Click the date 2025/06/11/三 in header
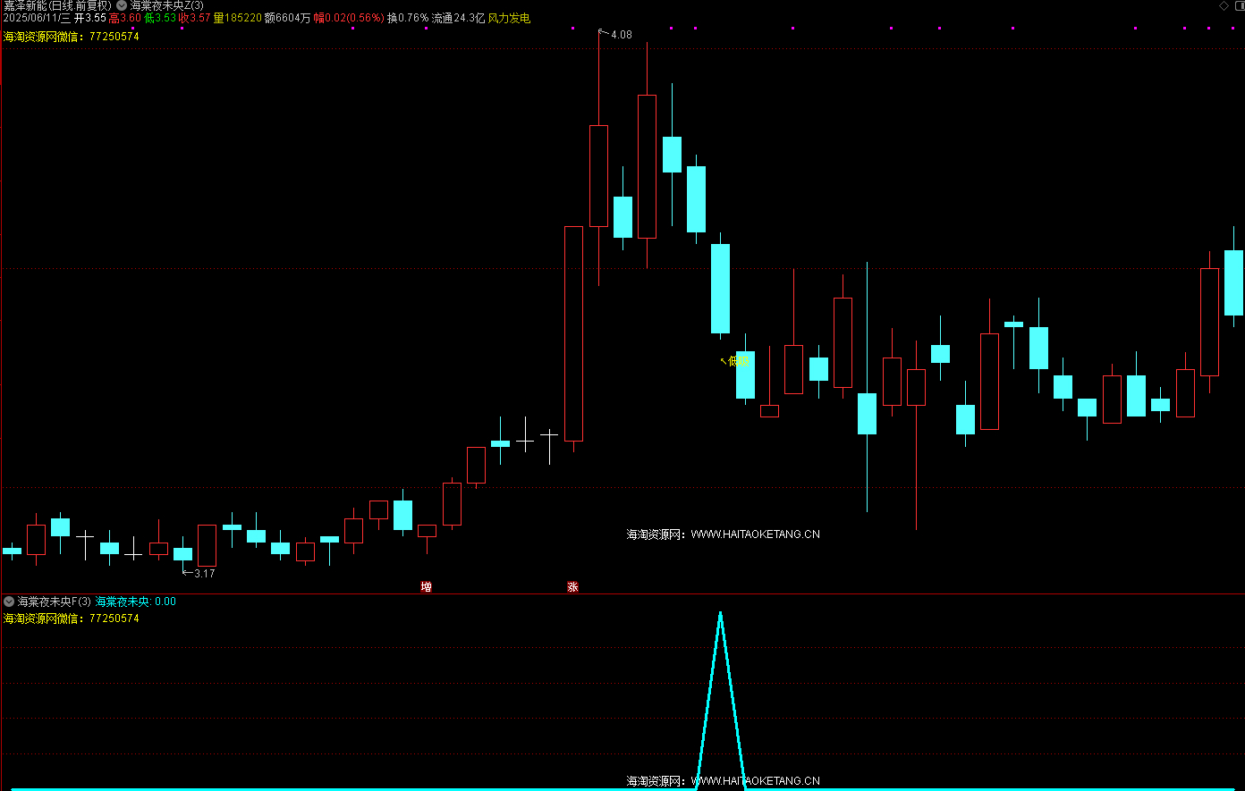 click(x=37, y=18)
